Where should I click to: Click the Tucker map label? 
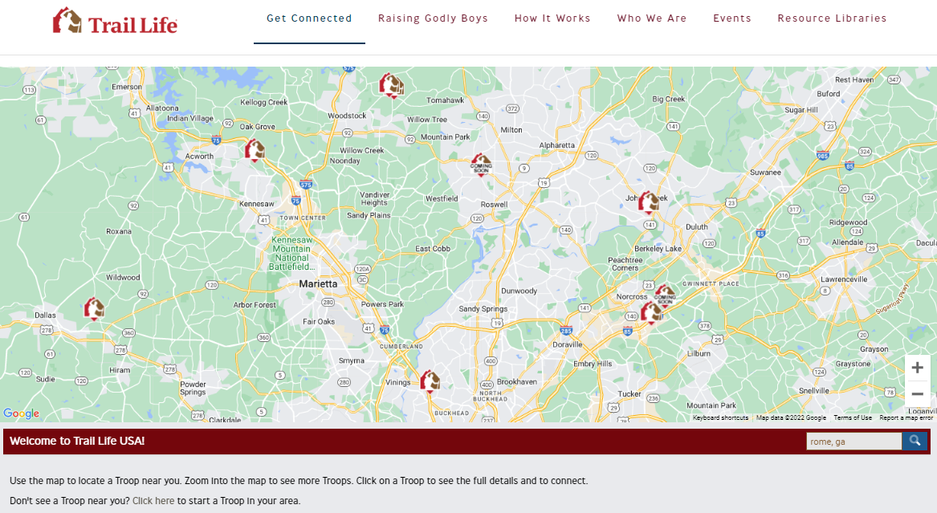click(x=629, y=394)
